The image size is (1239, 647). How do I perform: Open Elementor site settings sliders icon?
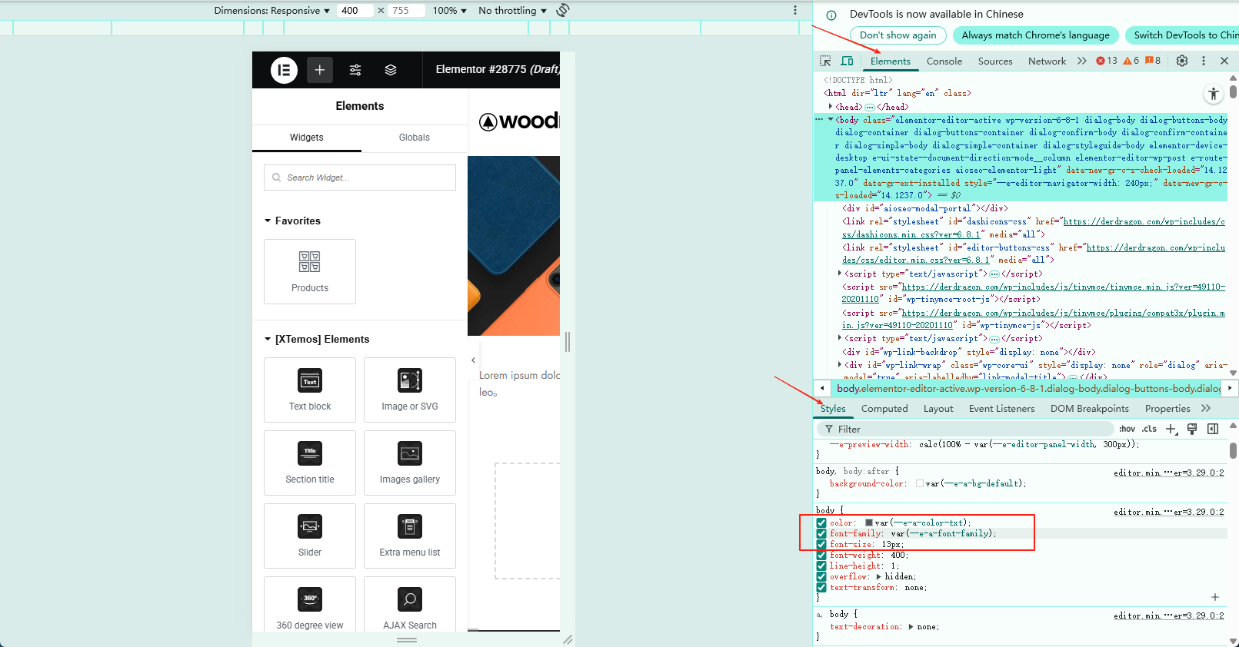click(355, 70)
